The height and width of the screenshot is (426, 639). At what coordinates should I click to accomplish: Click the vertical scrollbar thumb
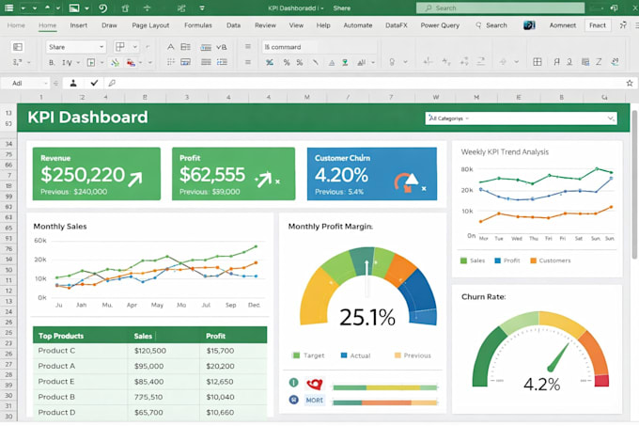(634, 184)
